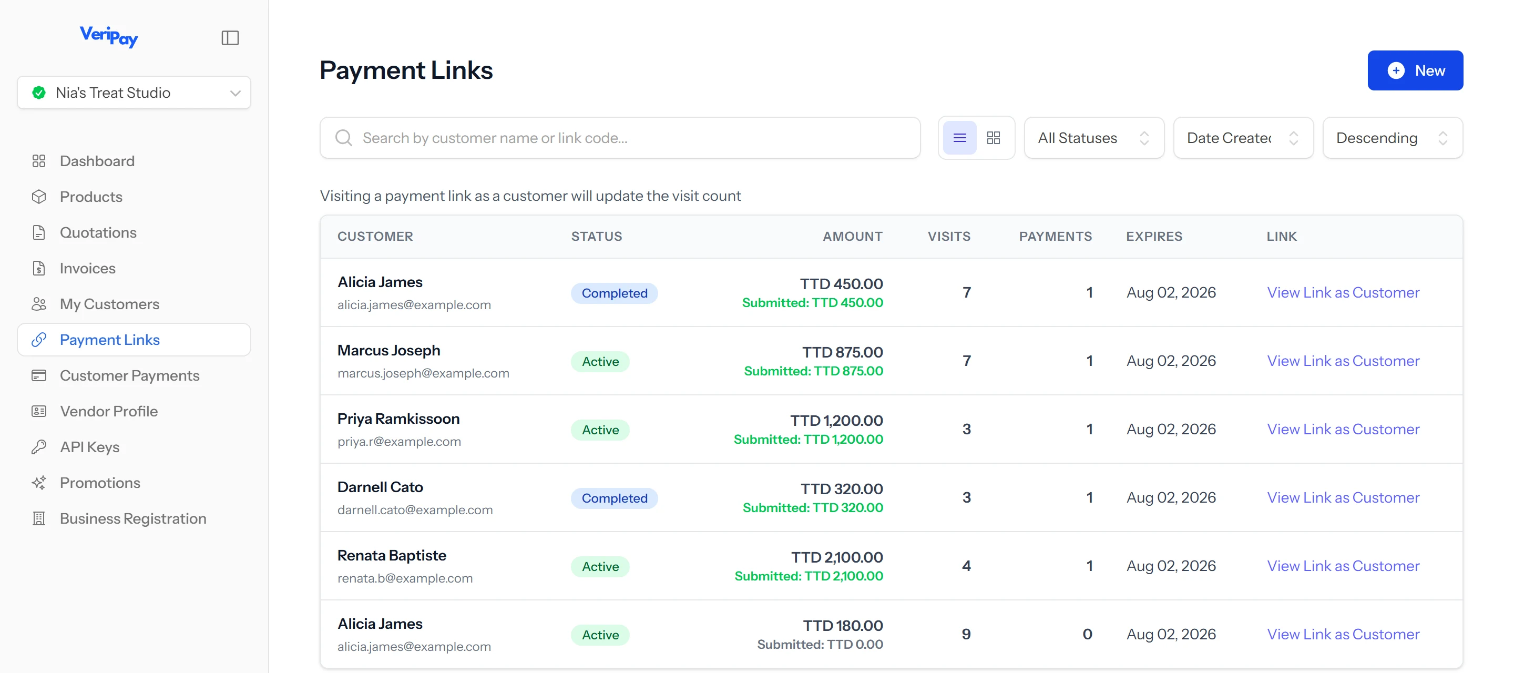Click the Payment Links chain icon
1514x673 pixels.
click(x=39, y=340)
